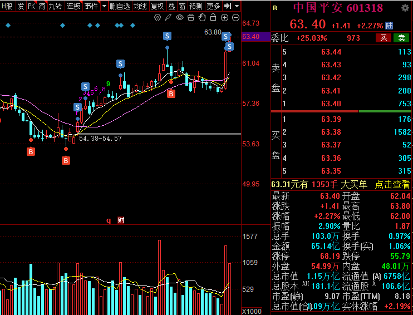Click the 金额 65.14亿 value
Screen dimensions: 413x315
pos(325,246)
